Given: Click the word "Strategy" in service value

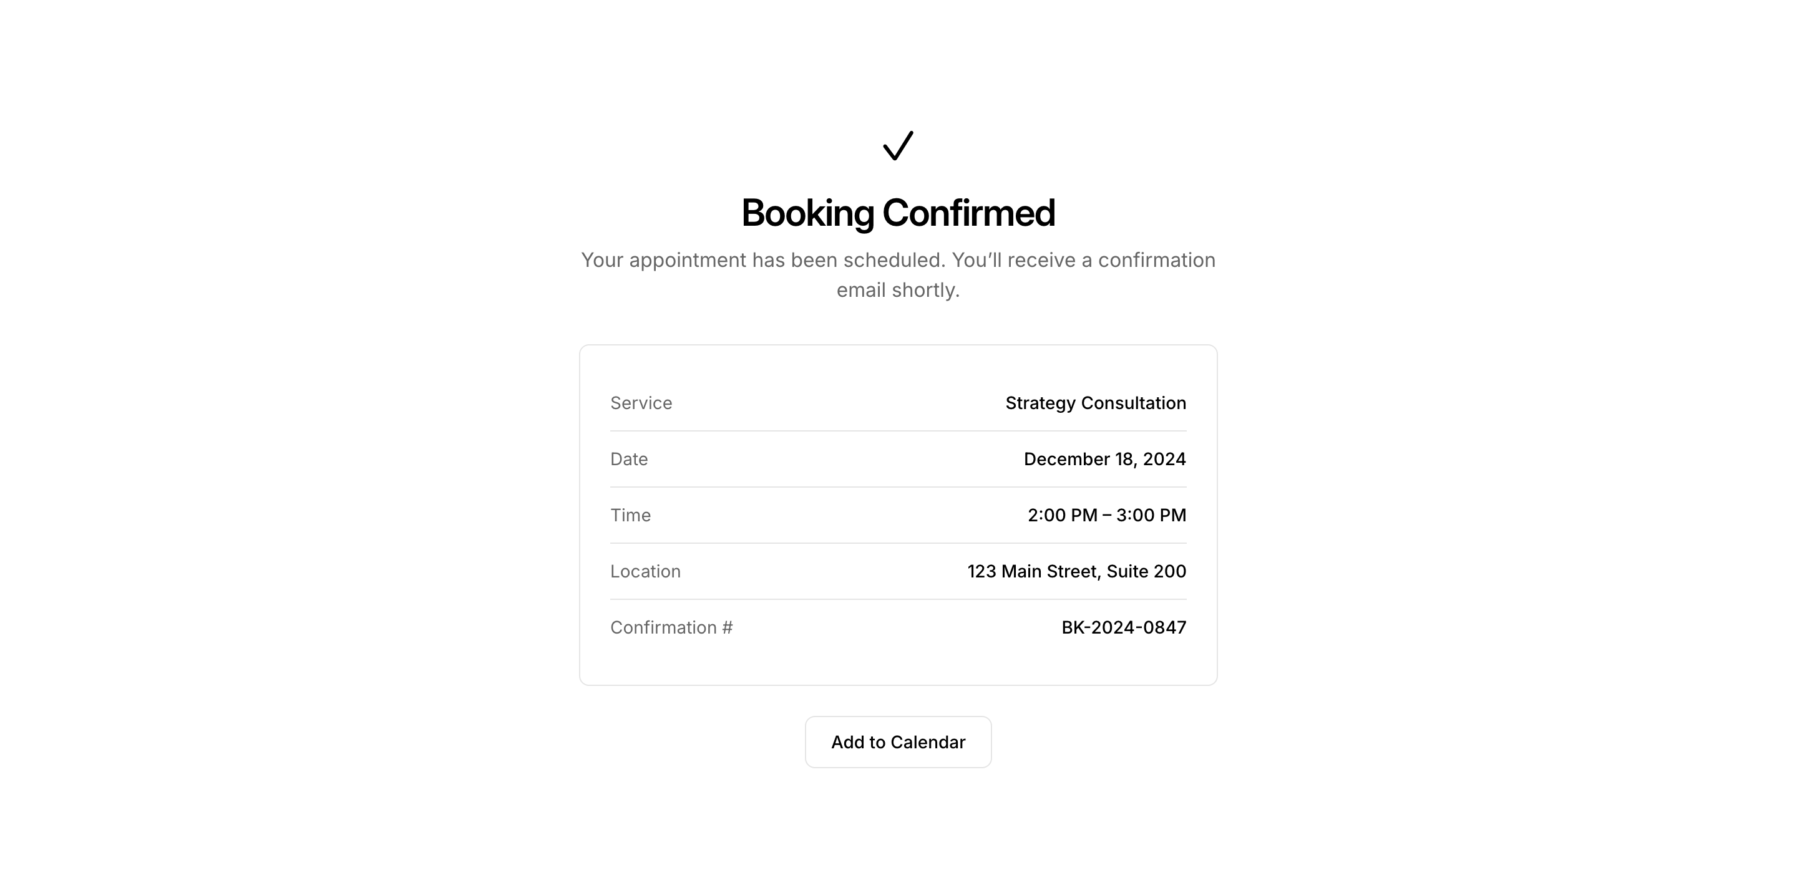Looking at the screenshot, I should (x=1040, y=403).
